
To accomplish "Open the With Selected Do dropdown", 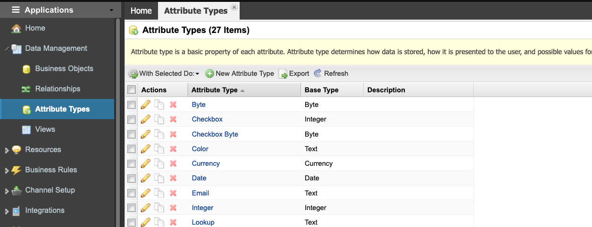I will click(x=164, y=73).
